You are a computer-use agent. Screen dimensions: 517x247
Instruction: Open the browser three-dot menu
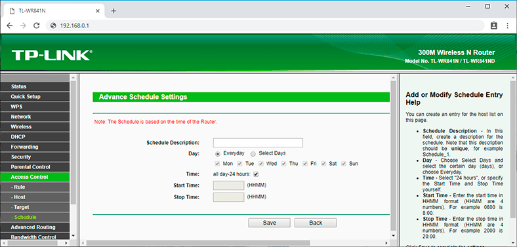click(508, 26)
